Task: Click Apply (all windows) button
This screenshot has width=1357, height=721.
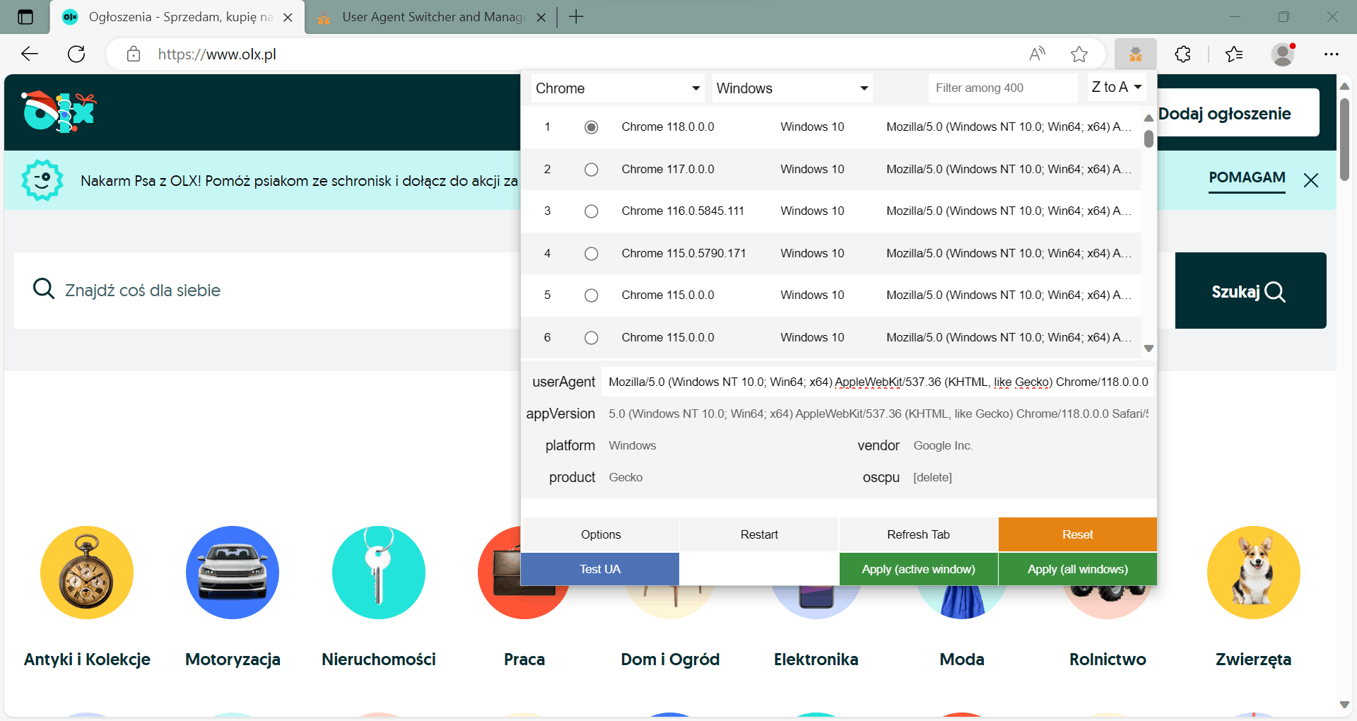Action: point(1078,569)
